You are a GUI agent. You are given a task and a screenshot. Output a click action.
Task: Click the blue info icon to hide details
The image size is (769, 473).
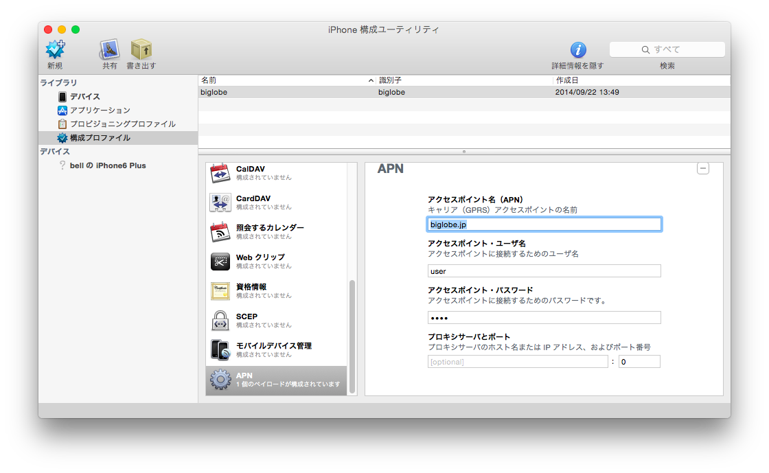(578, 49)
